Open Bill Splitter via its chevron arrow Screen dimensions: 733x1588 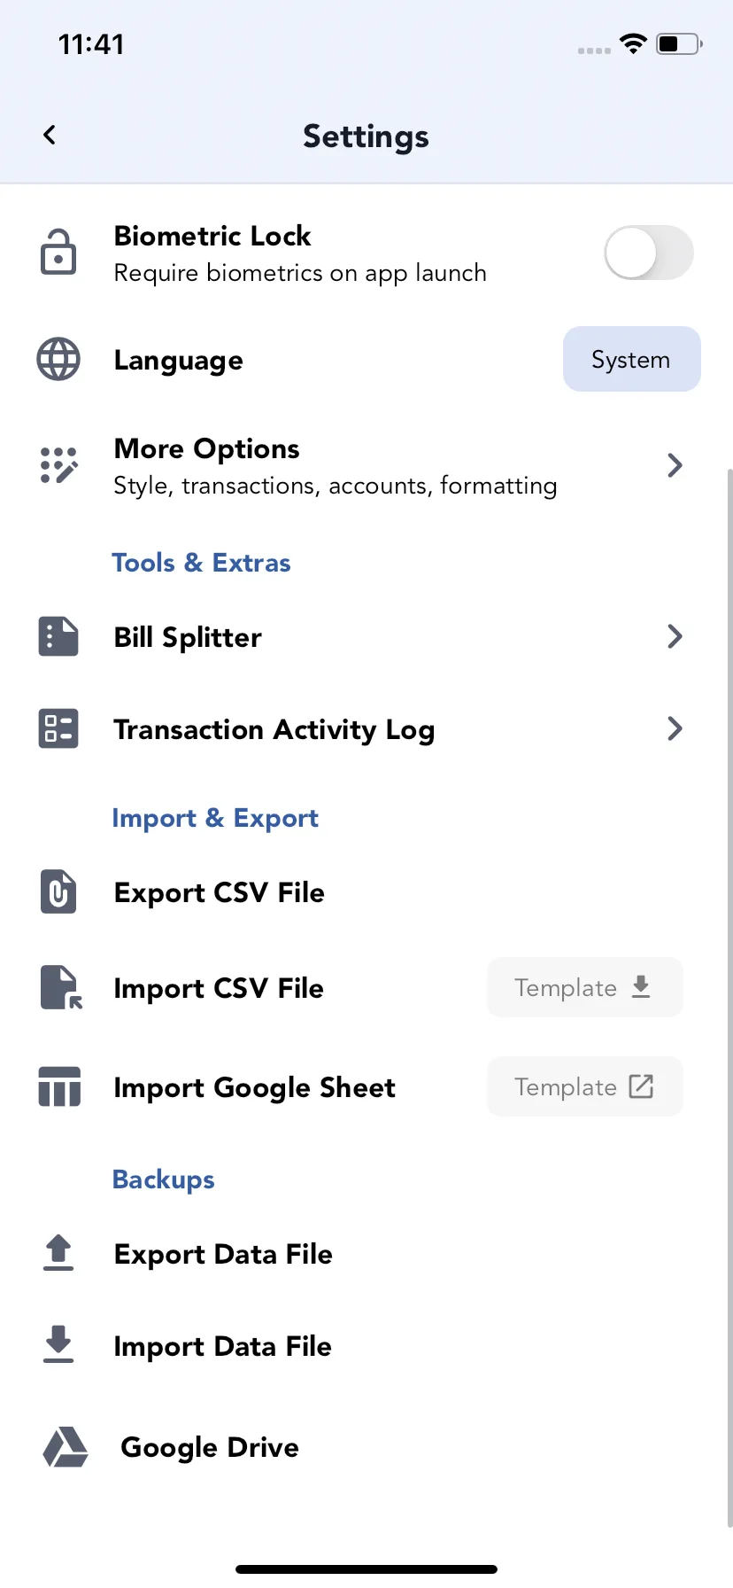click(x=675, y=636)
